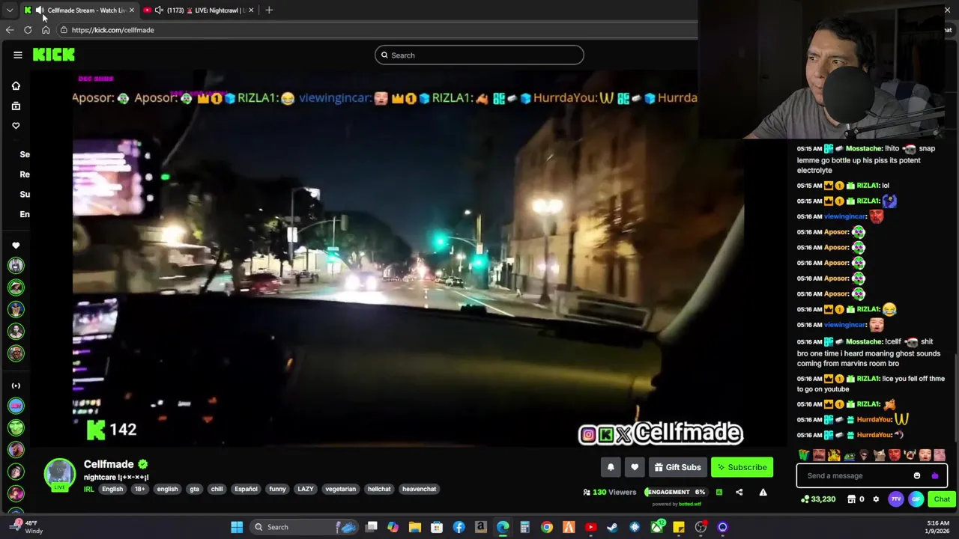
Task: Click the Cellfmade channel name
Action: click(109, 464)
